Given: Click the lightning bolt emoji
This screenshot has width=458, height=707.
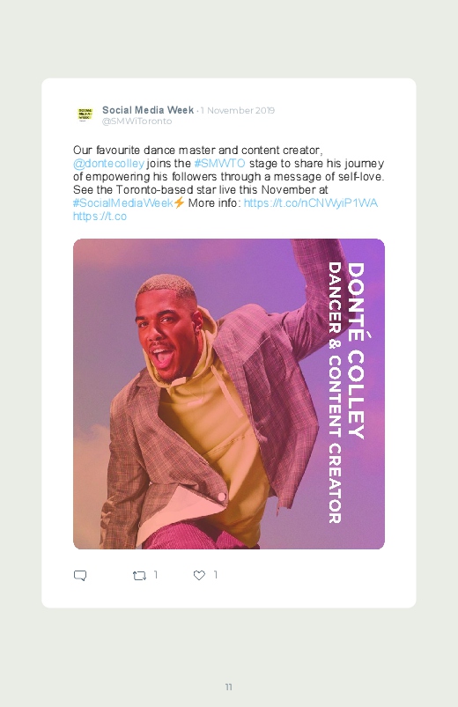Looking at the screenshot, I should [179, 203].
